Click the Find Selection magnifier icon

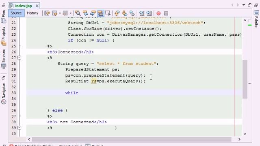point(78,13)
